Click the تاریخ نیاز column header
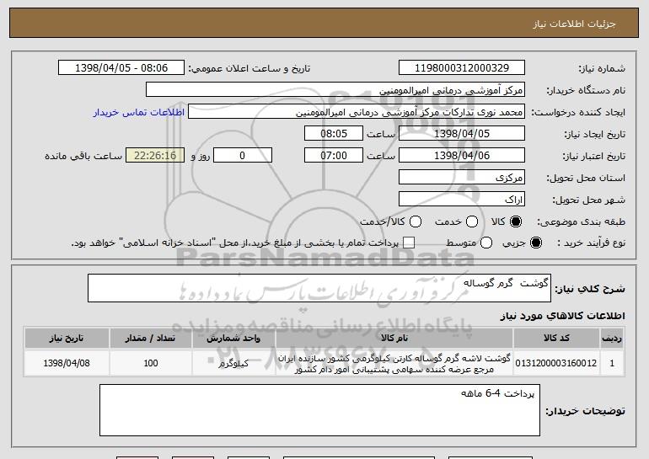Viewport: 649px width, 459px height. (x=67, y=339)
